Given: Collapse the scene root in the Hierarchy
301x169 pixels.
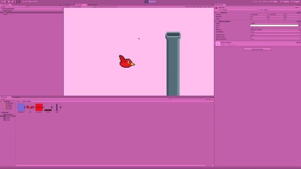Looking at the screenshot, I should (x=1, y=9).
